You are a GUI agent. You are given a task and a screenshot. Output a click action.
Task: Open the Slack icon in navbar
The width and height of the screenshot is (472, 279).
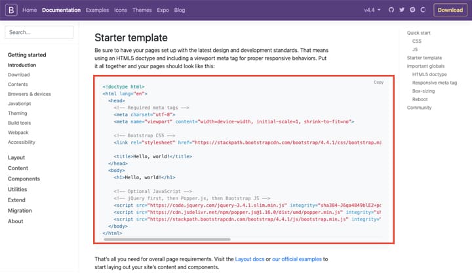pyautogui.click(x=412, y=10)
